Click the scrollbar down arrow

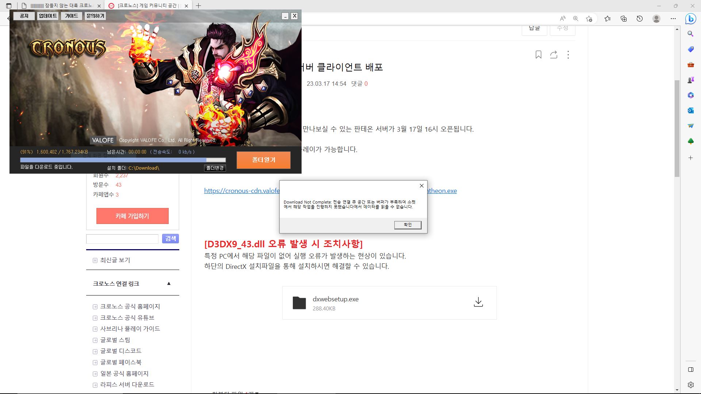(677, 390)
